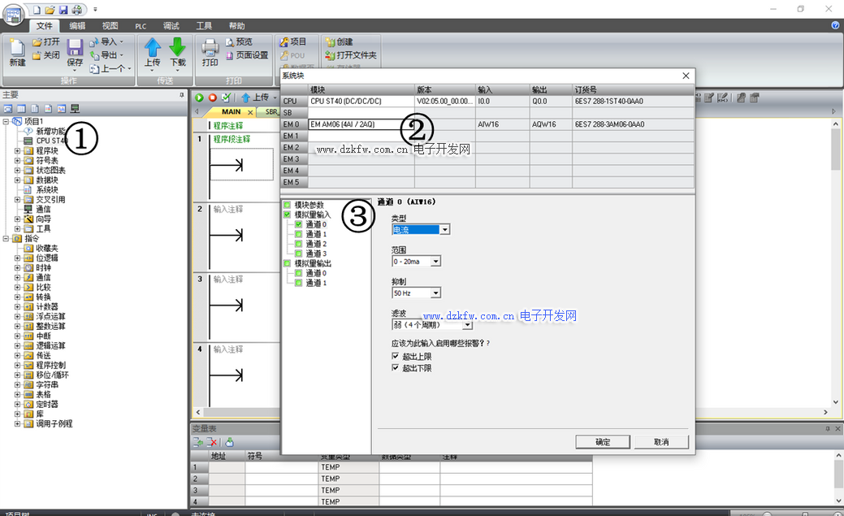Click the 上传 (Upload) blue arrow icon
The width and height of the screenshot is (844, 516).
pos(152,48)
